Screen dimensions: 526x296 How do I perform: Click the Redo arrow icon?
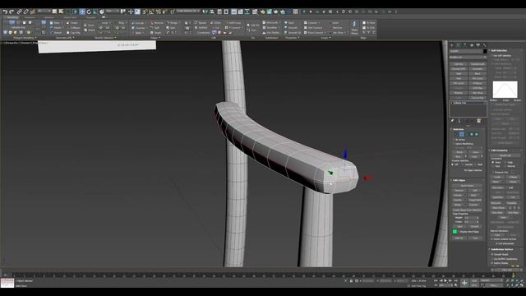click(x=12, y=12)
